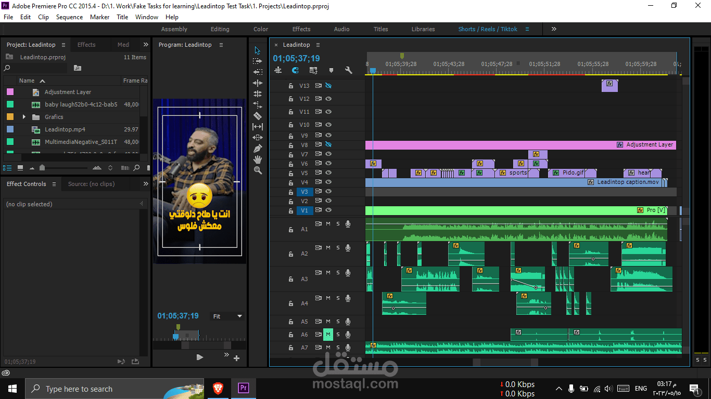Screen dimensions: 711x399
Task: Open Shorts / Reels / Tiktok workspace menu
Action: [x=527, y=29]
